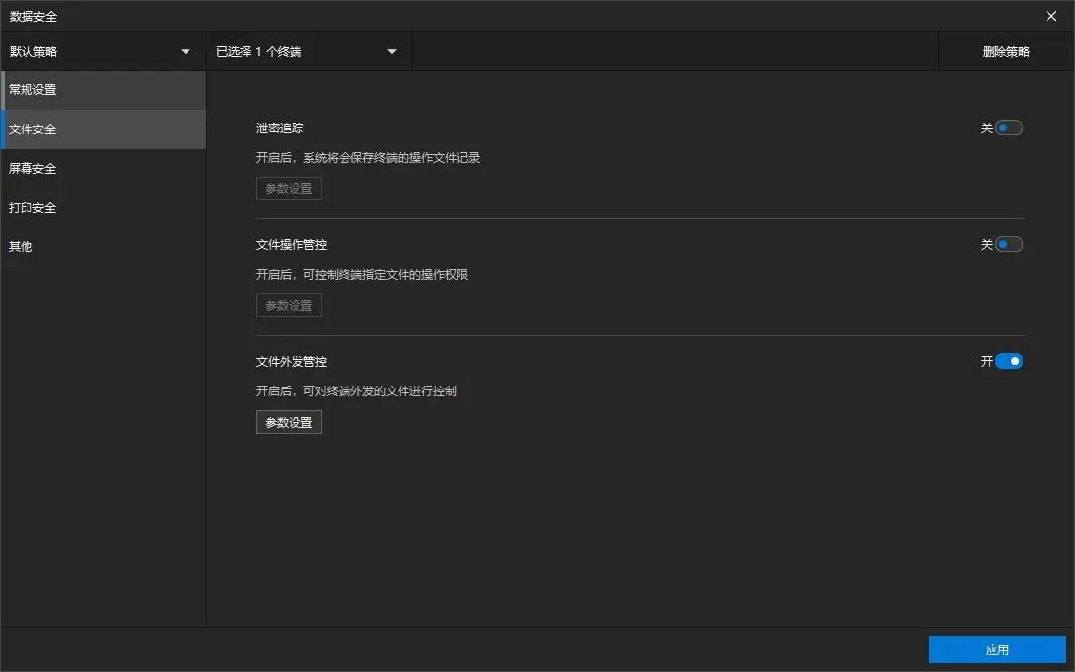This screenshot has height=672, width=1075.
Task: Click description 系统将会保存终端的操作文件记录
Action: point(392,158)
